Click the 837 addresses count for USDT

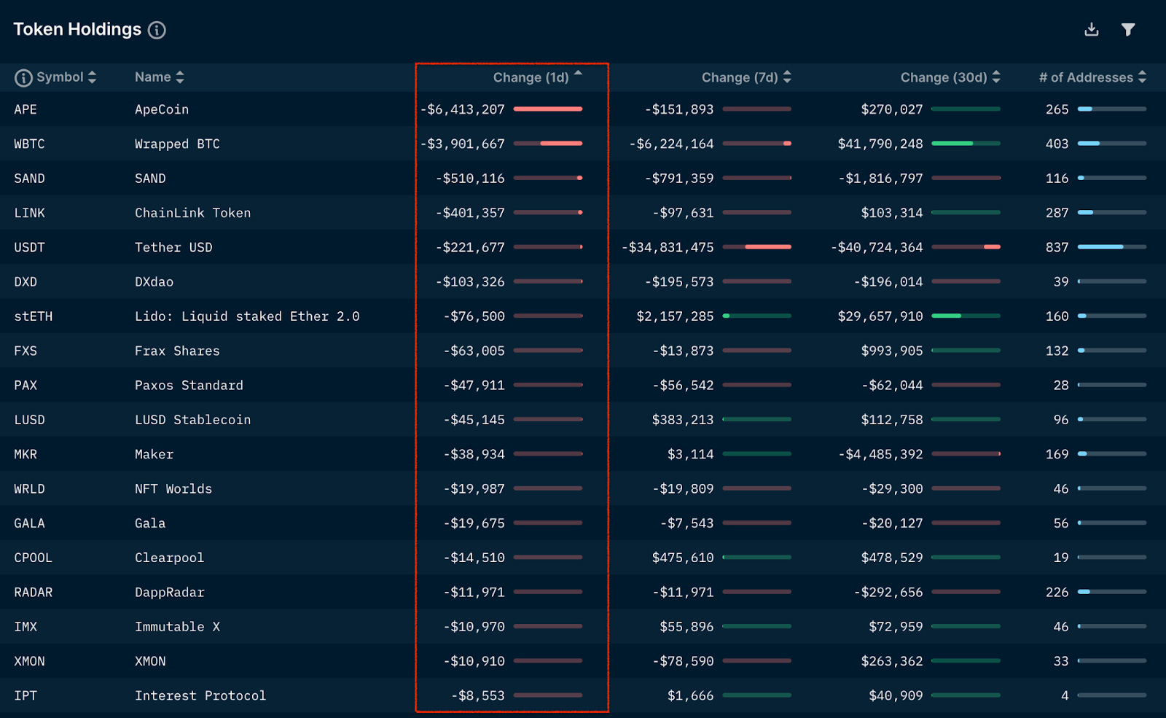click(x=1057, y=248)
